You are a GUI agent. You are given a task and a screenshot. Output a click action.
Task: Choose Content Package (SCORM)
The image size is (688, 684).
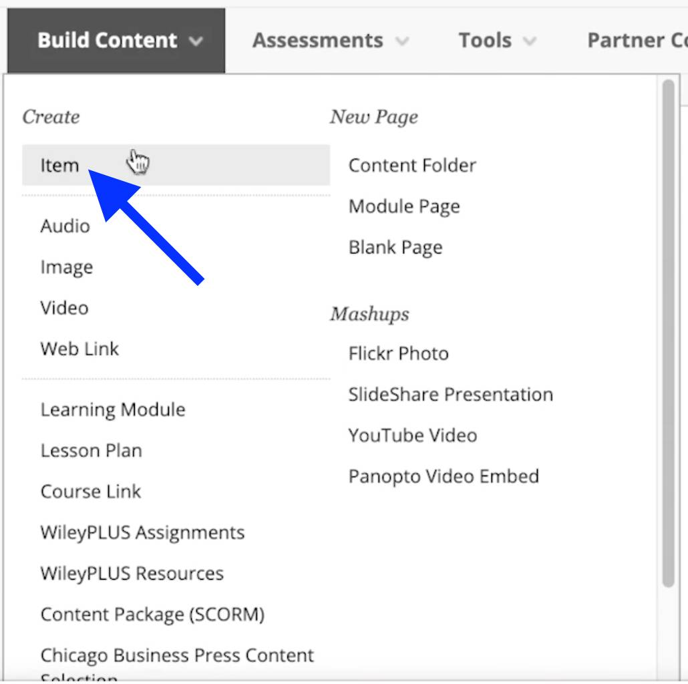coord(152,615)
